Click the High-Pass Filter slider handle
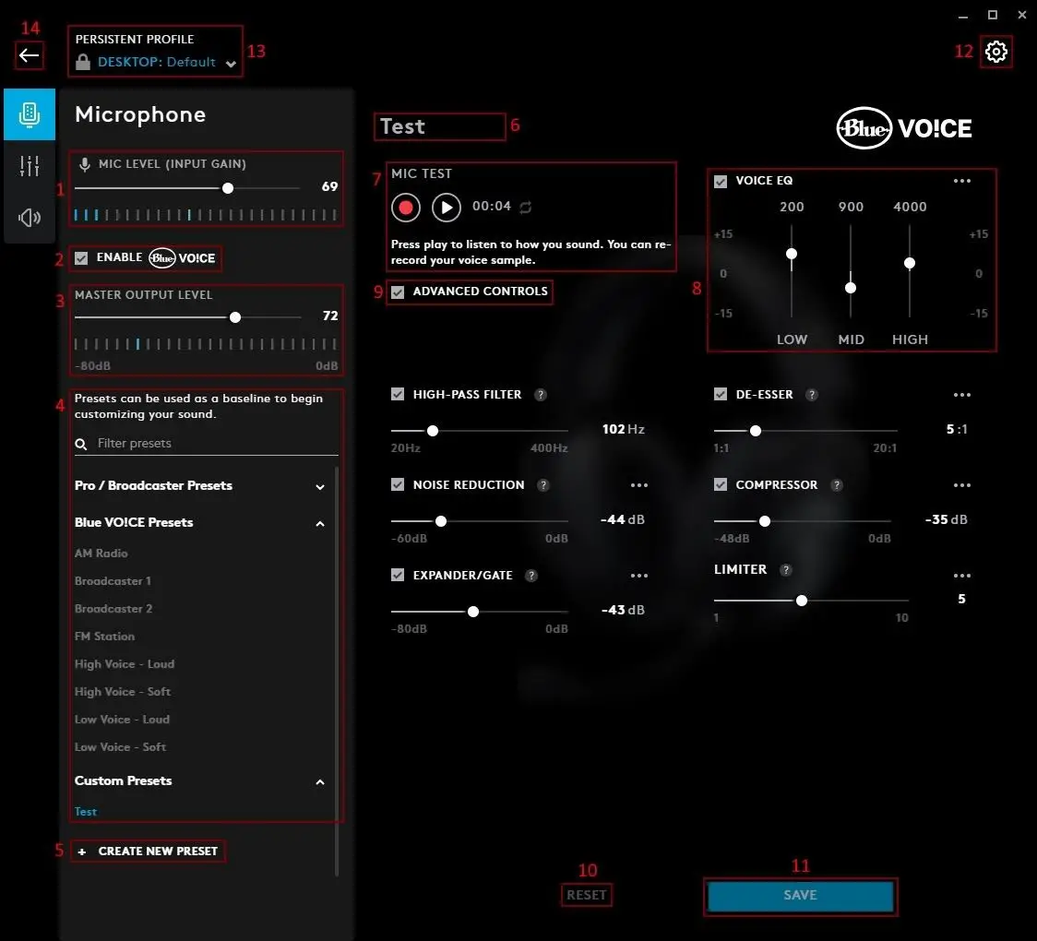The width and height of the screenshot is (1037, 941). [x=433, y=431]
